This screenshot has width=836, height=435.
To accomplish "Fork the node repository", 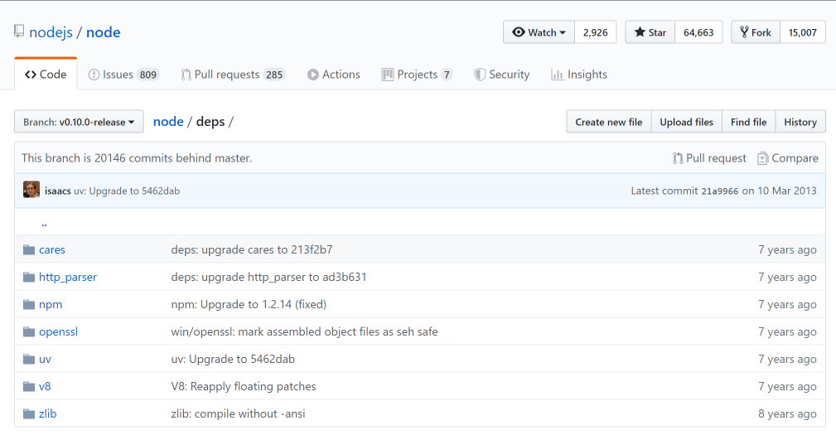I will click(x=756, y=32).
